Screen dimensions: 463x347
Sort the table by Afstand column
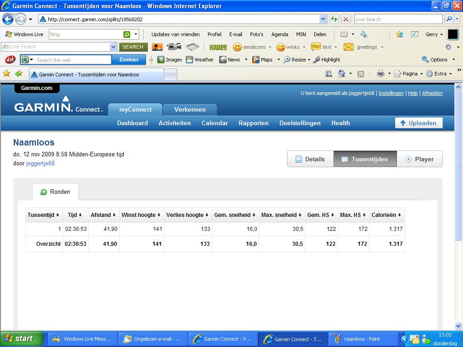tap(103, 215)
